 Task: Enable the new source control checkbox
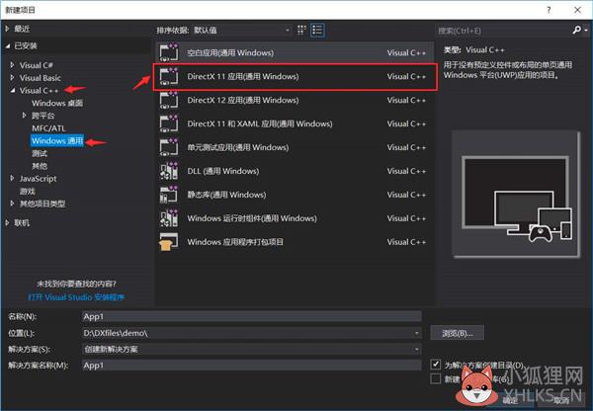coord(435,378)
